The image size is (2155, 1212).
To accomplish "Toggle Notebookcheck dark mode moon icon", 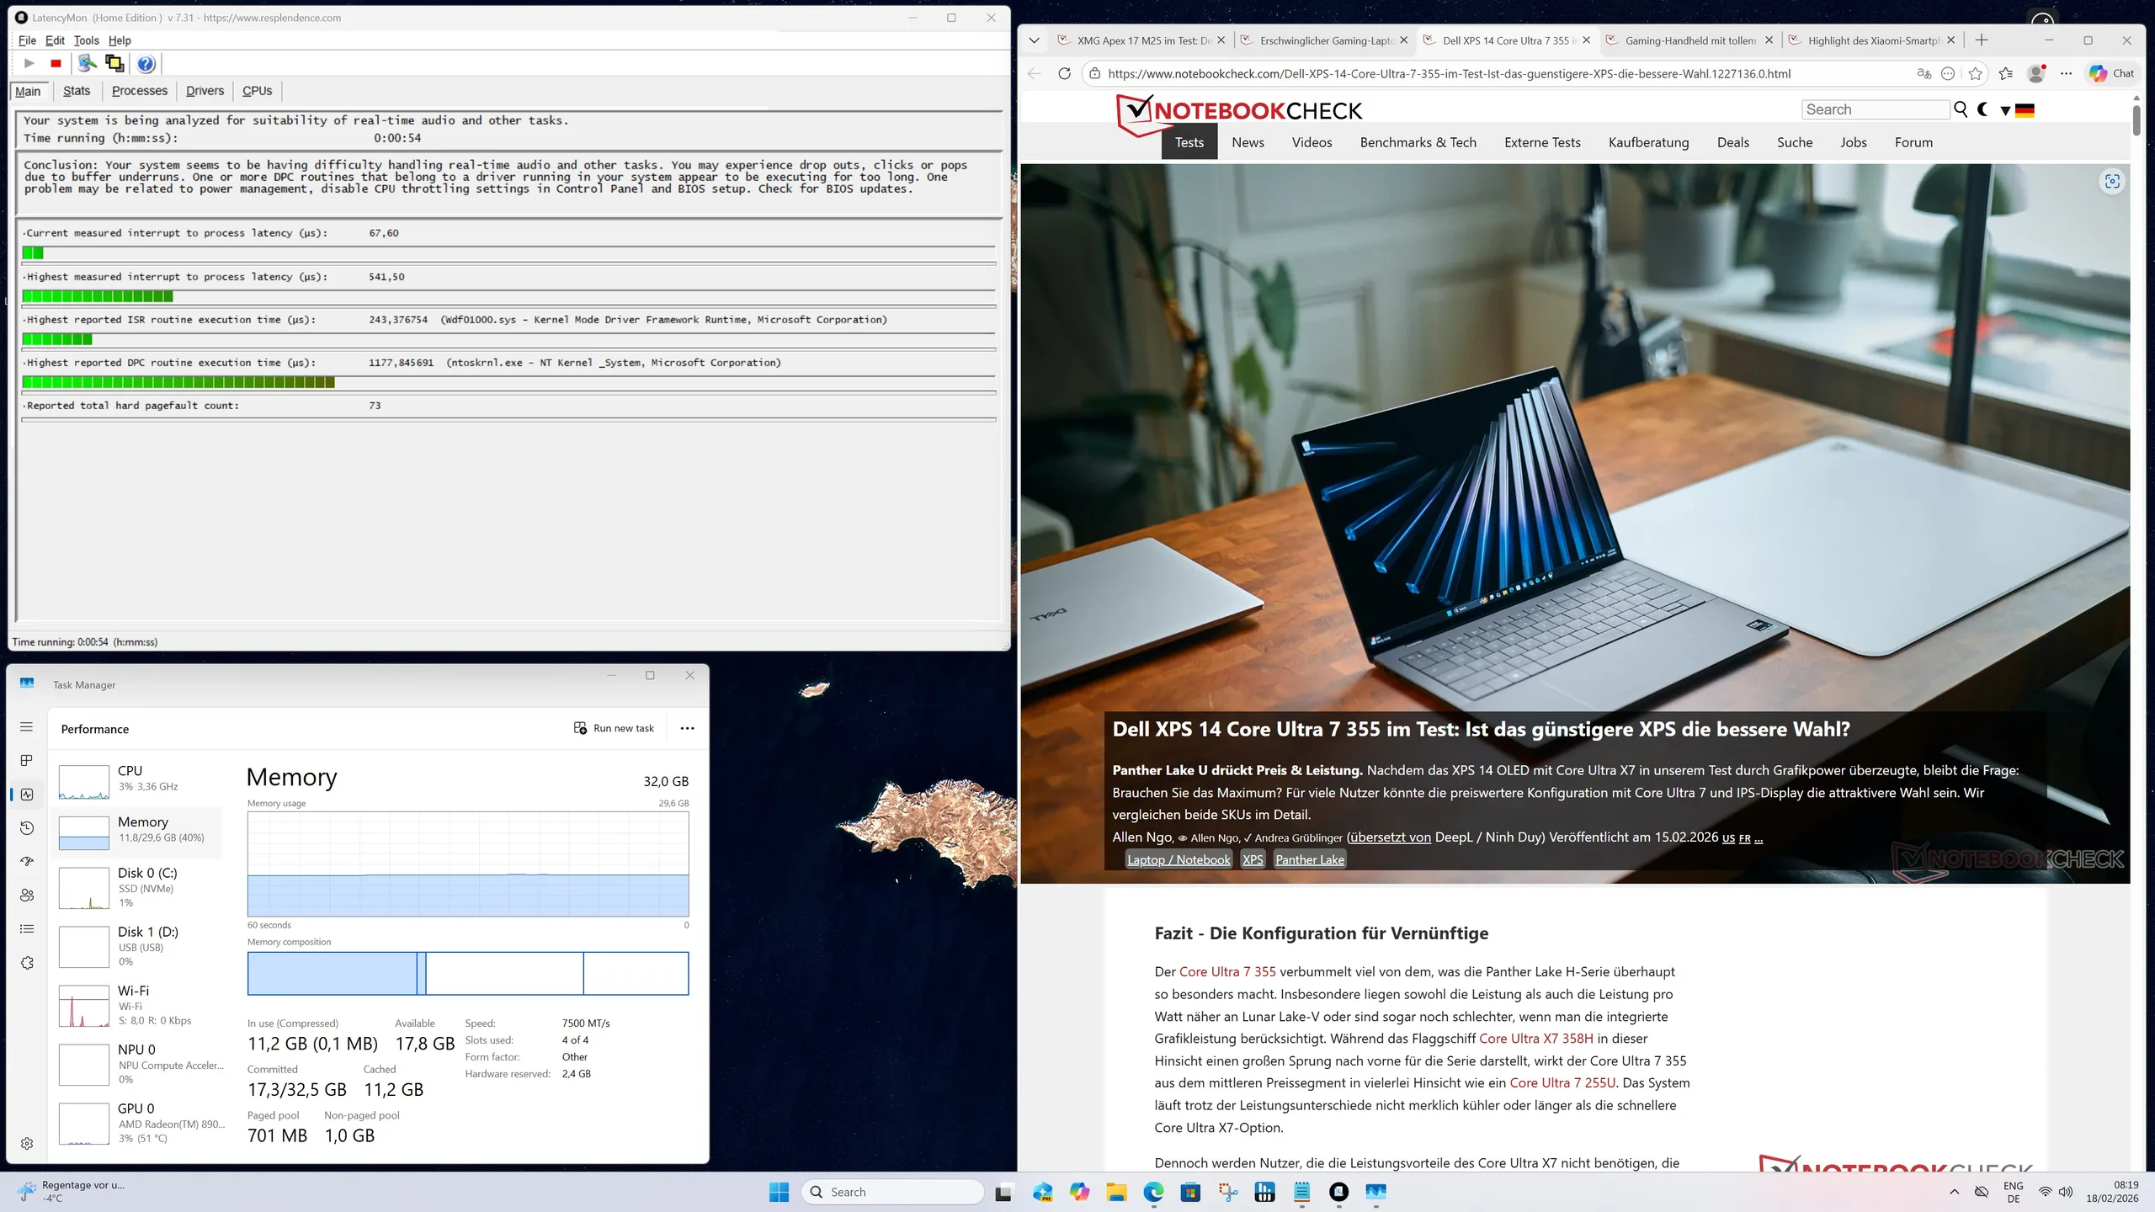I will [x=1982, y=109].
